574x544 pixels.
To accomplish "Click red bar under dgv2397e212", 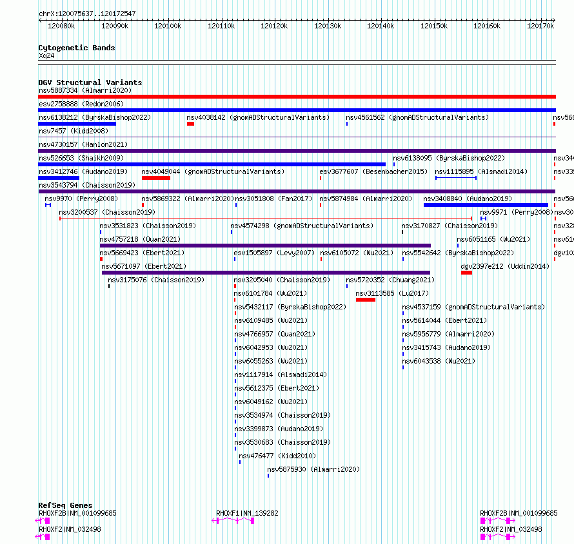I will 466,273.
